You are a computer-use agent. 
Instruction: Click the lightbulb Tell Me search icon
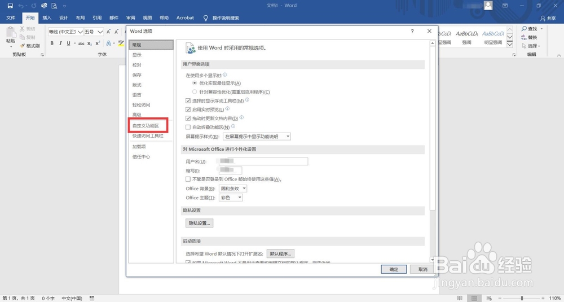tap(206, 17)
